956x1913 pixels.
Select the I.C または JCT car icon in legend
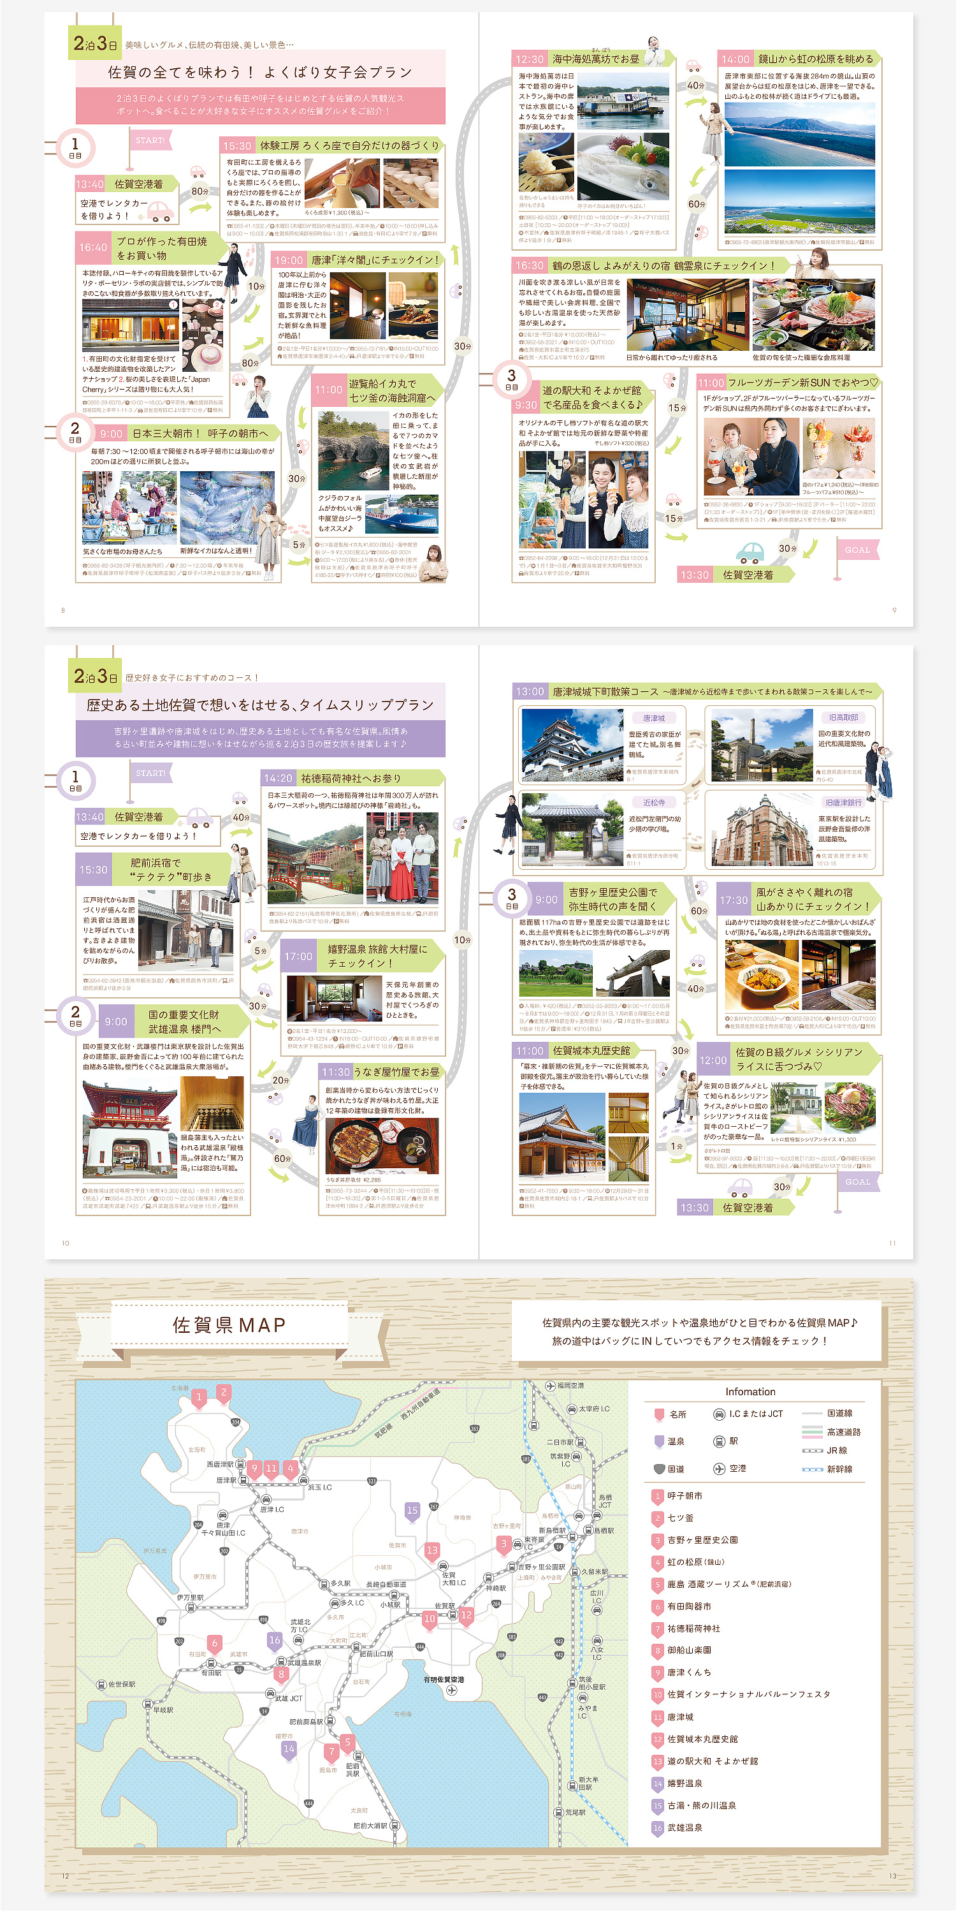pyautogui.click(x=718, y=1413)
